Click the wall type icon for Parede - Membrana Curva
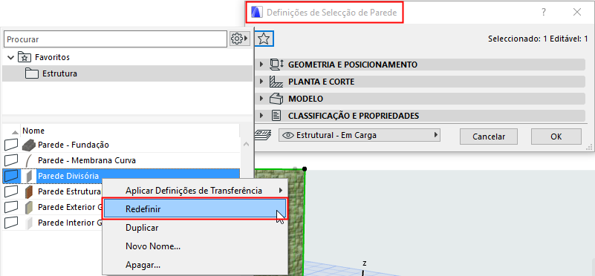This screenshot has height=276, width=595. pos(11,160)
